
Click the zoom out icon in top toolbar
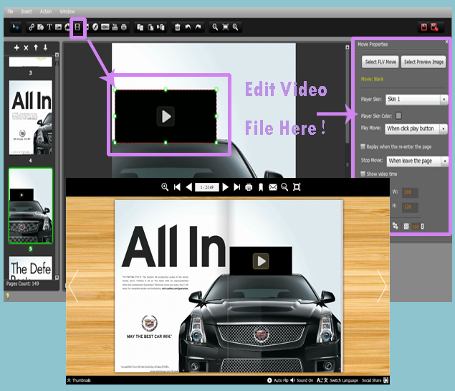235,27
